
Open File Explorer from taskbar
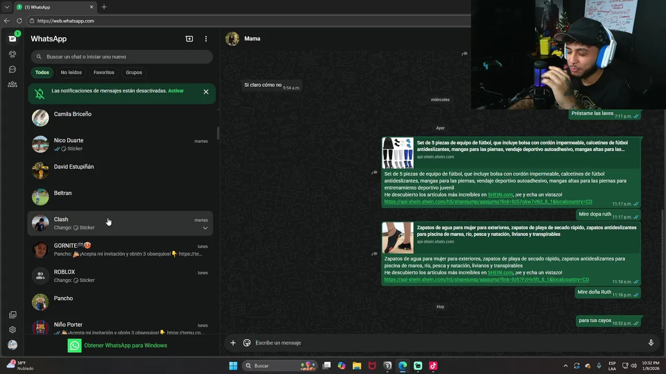point(356,366)
